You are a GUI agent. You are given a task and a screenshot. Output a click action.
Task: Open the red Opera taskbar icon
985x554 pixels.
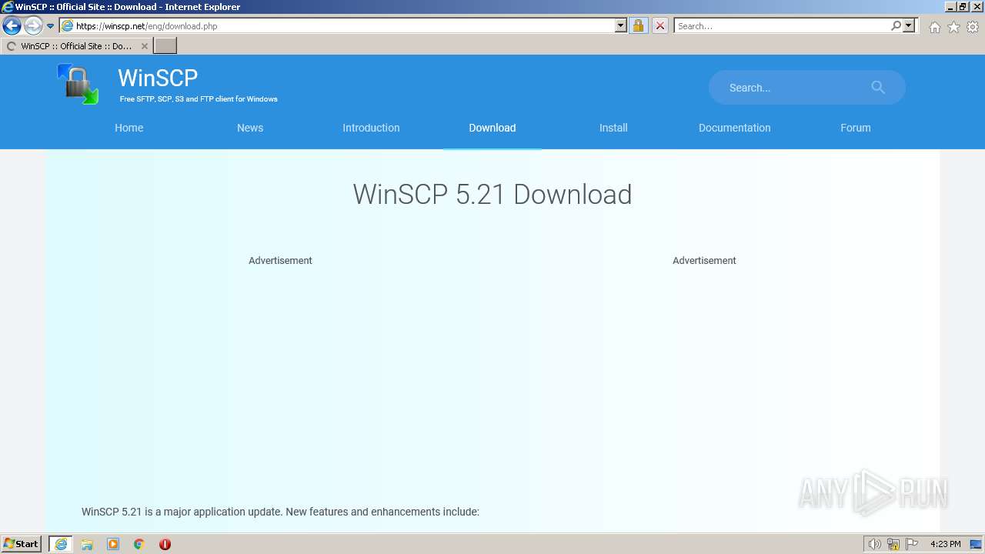165,544
